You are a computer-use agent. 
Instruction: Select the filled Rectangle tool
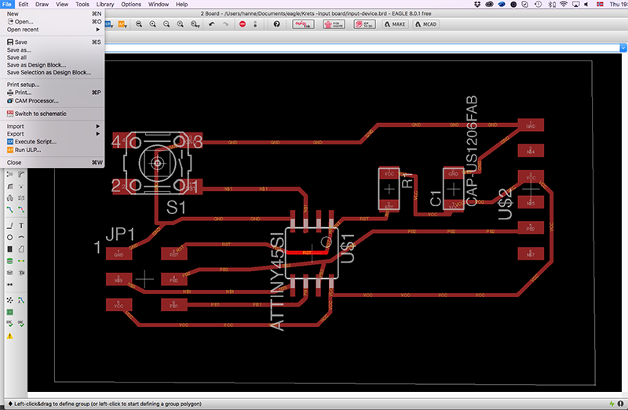pyautogui.click(x=10, y=249)
